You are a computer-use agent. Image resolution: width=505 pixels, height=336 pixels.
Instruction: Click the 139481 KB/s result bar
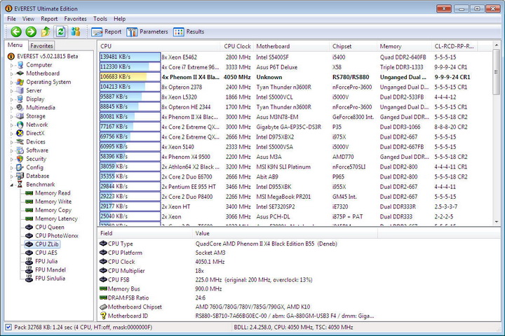[130, 57]
